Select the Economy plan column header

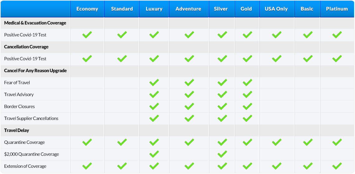click(x=87, y=9)
